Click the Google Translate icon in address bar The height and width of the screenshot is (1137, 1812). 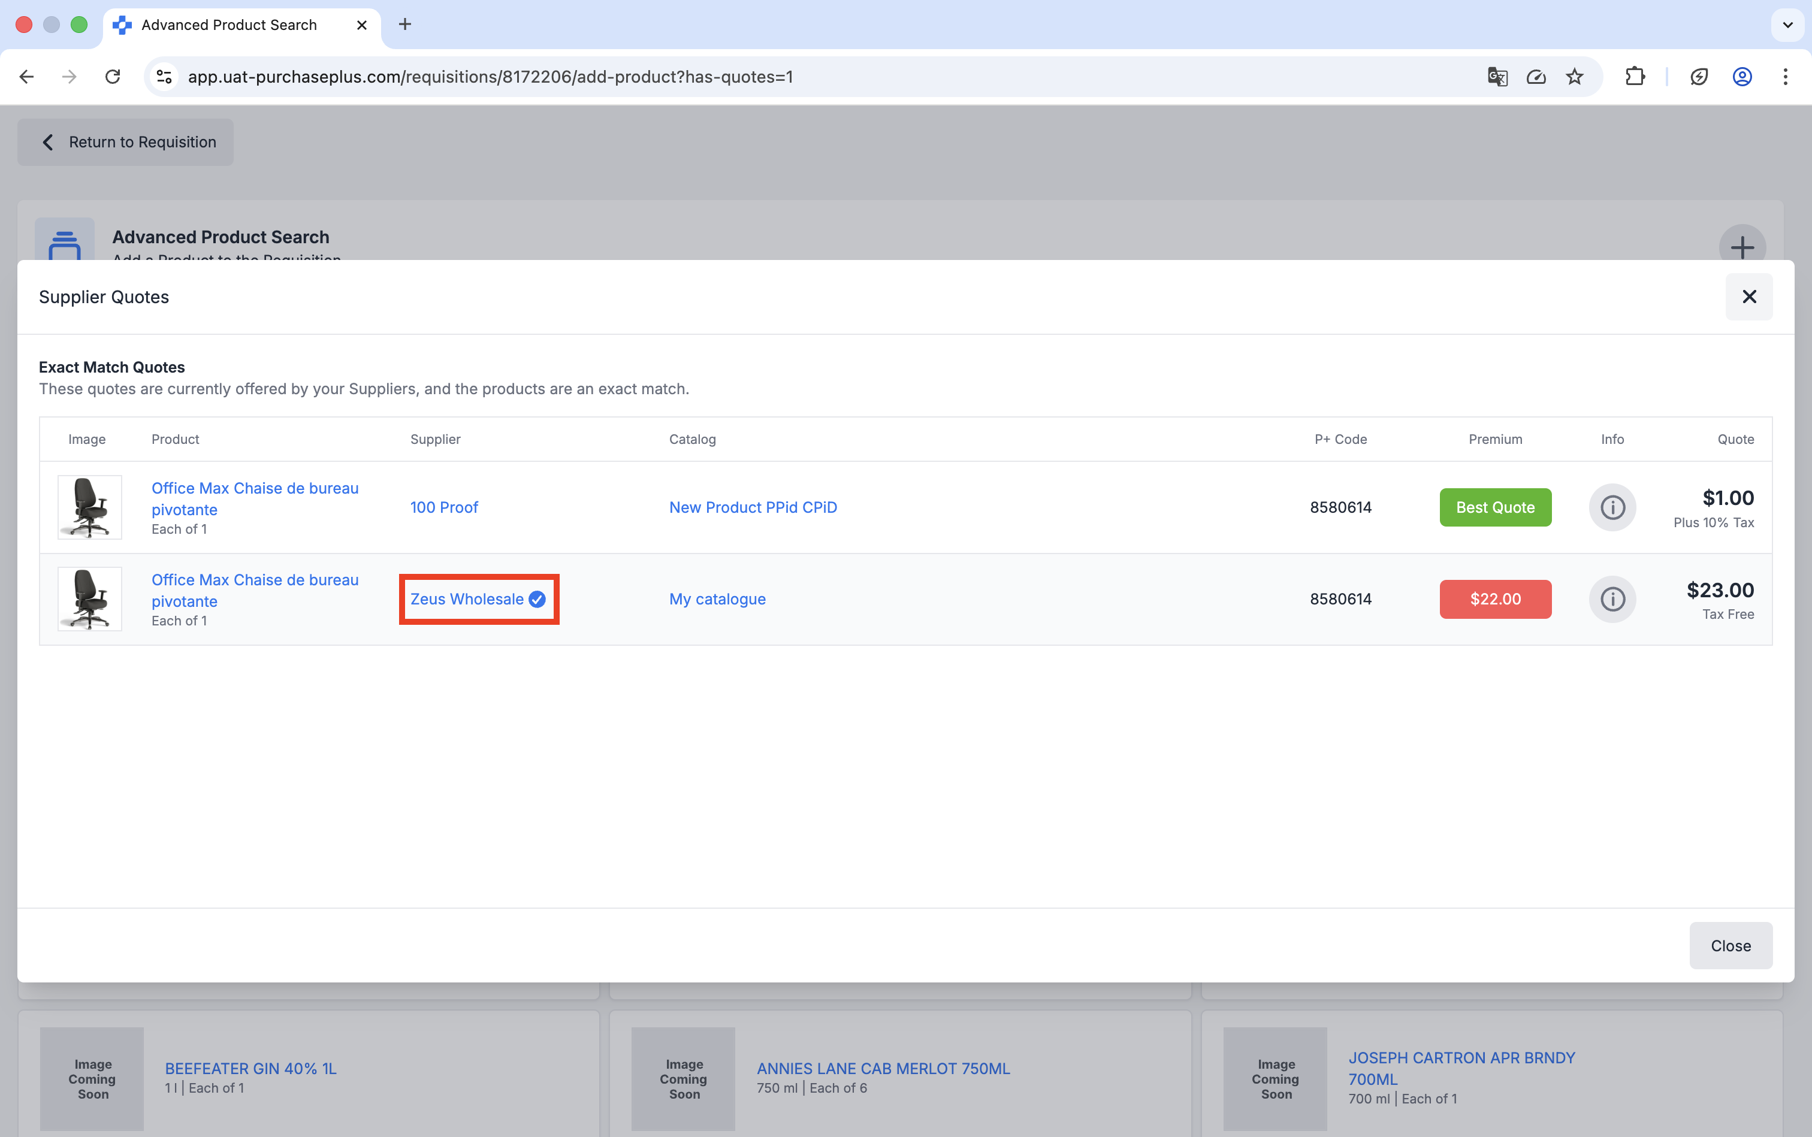[x=1497, y=77]
